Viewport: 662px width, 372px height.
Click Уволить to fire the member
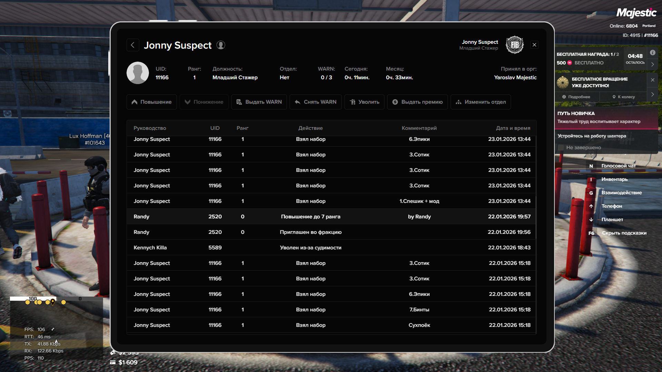click(x=364, y=102)
